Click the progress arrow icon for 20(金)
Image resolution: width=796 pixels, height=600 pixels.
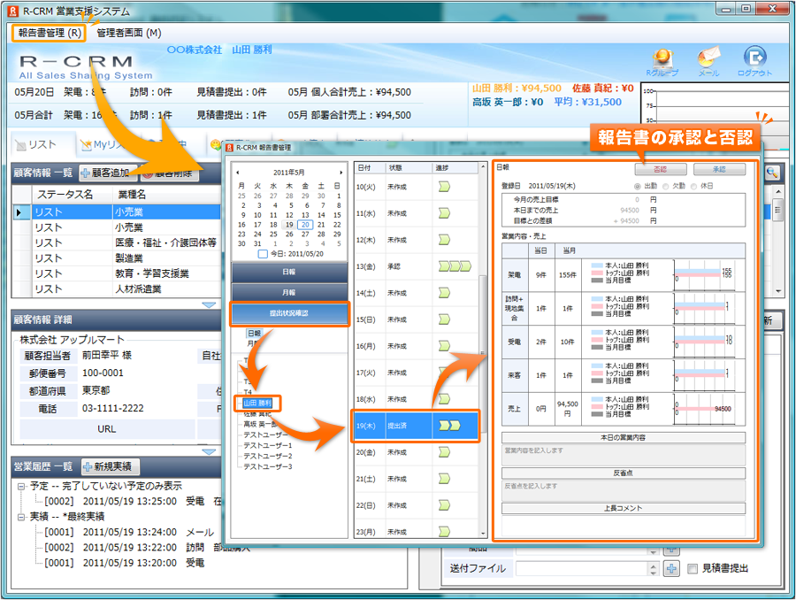[444, 451]
